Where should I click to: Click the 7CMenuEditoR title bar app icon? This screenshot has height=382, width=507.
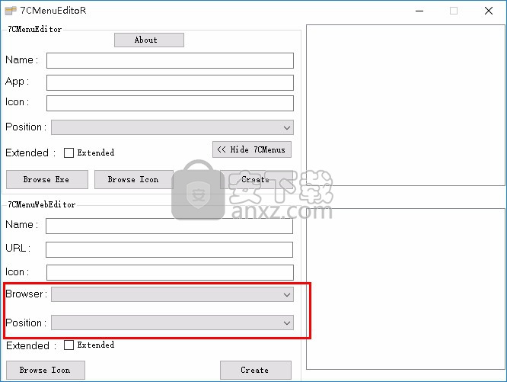coord(11,11)
